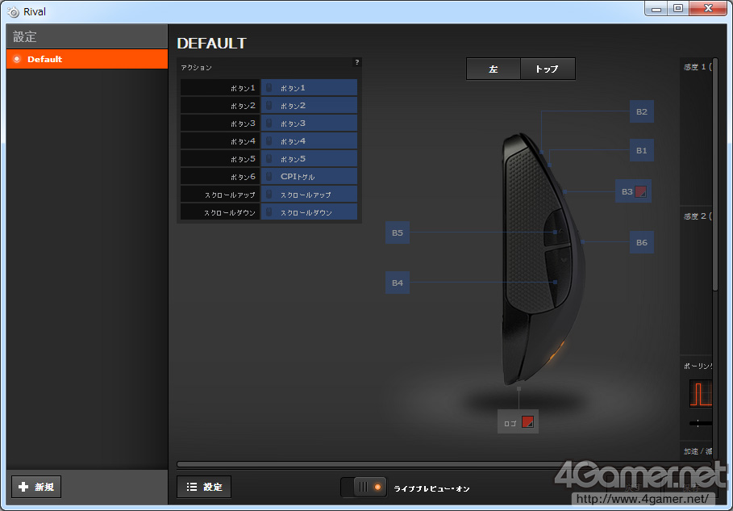Click the mouse icon in ボタン1 action field
Image resolution: width=733 pixels, height=511 pixels.
pos(269,87)
